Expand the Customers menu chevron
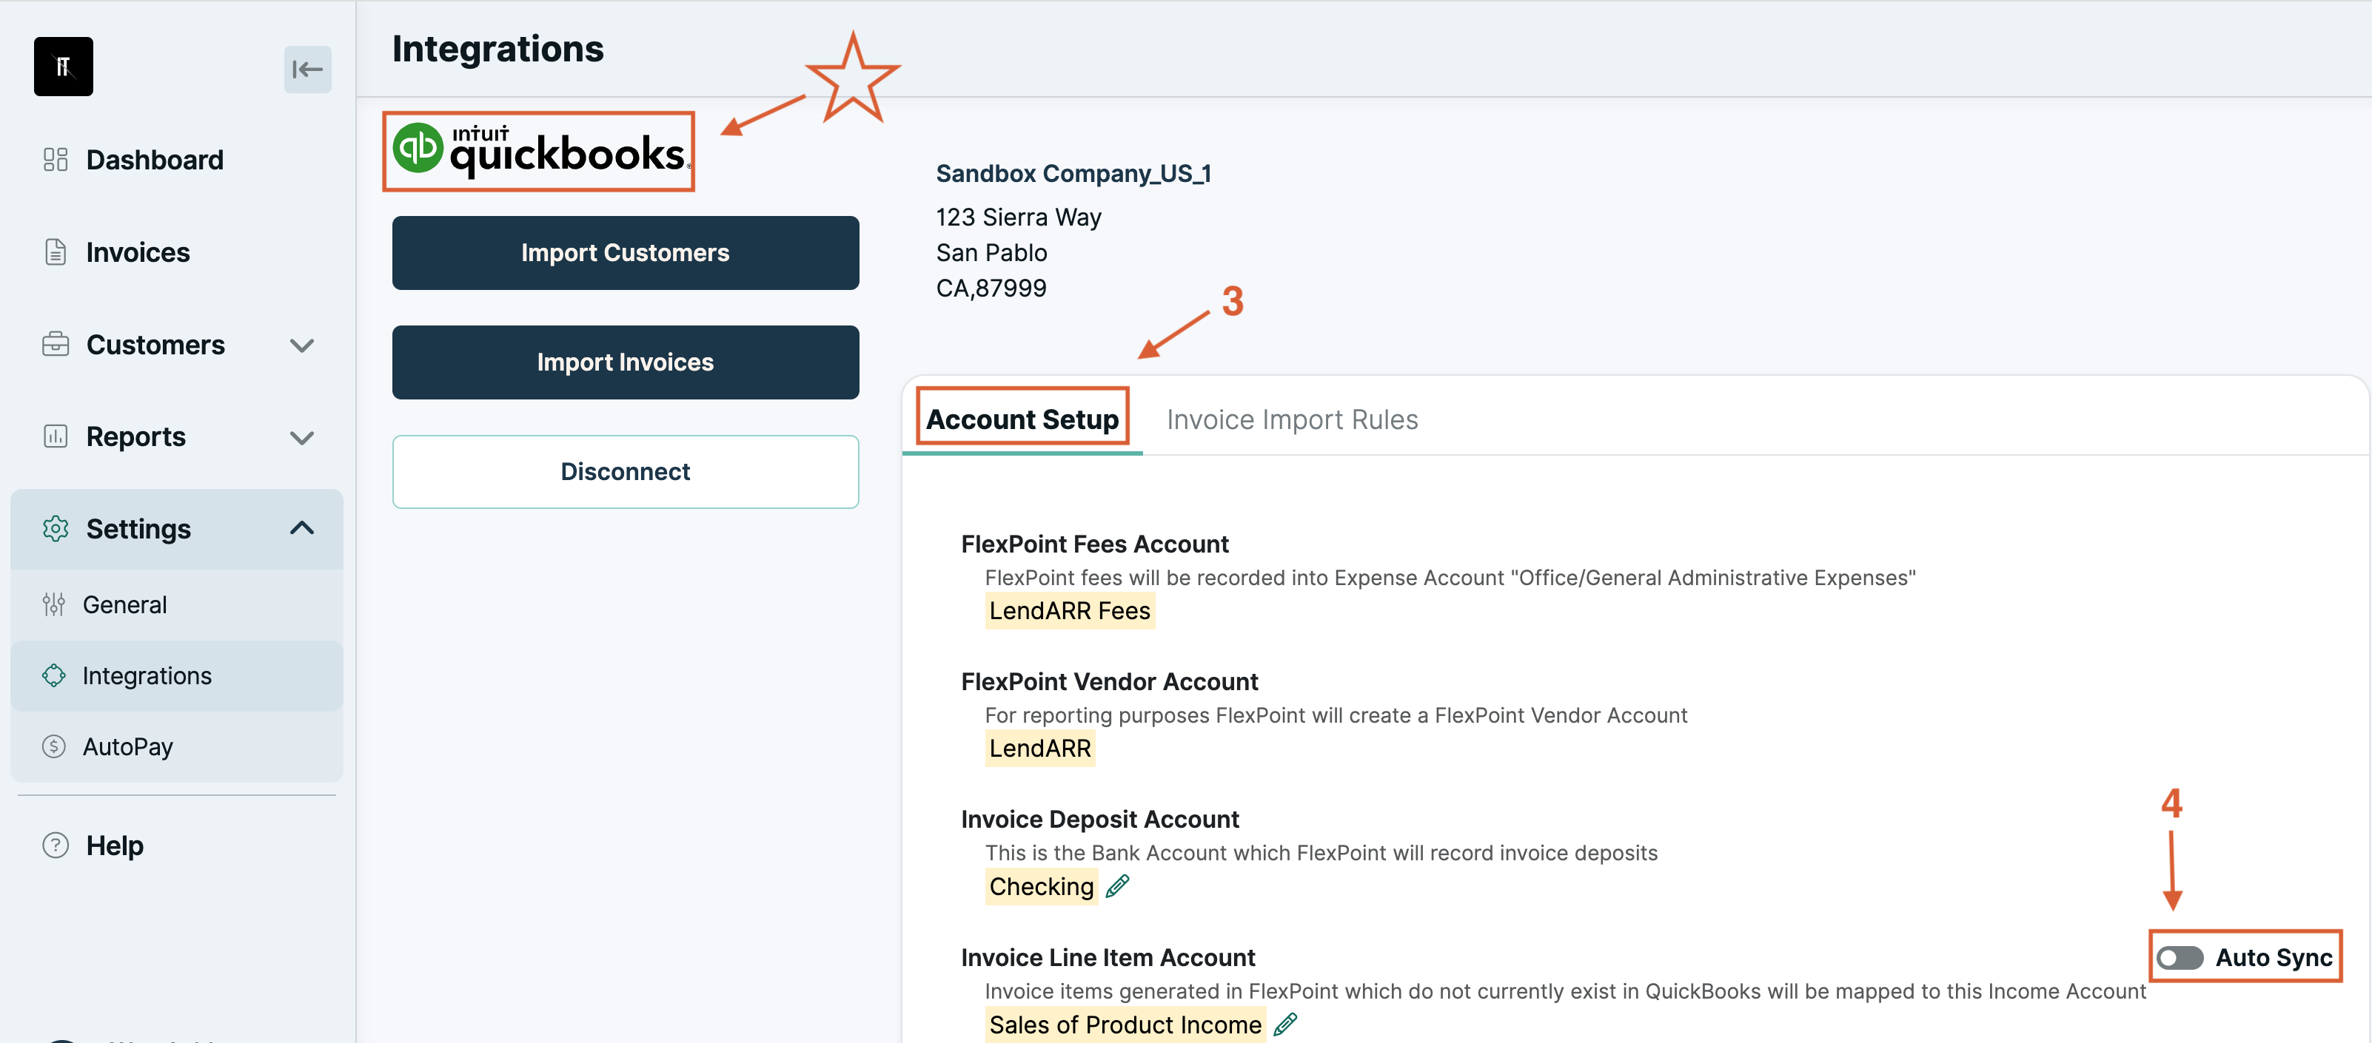 coord(302,345)
